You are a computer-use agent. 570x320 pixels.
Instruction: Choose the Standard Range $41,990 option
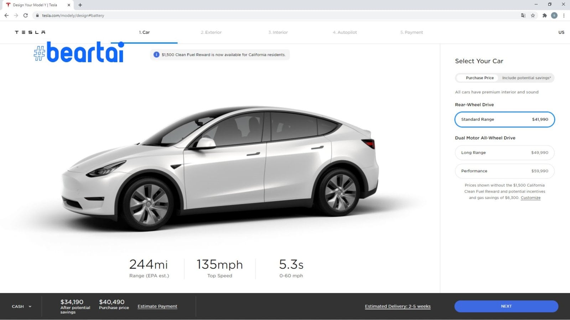(x=504, y=119)
